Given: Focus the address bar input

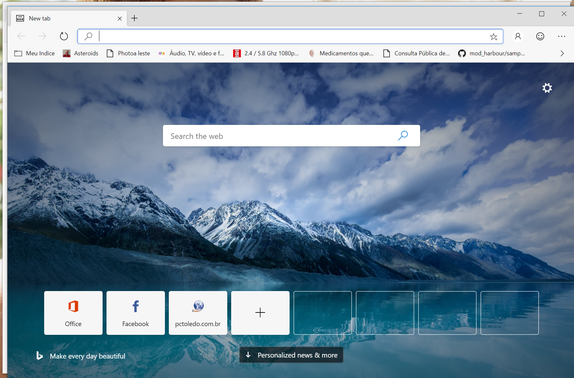Looking at the screenshot, I should point(291,36).
